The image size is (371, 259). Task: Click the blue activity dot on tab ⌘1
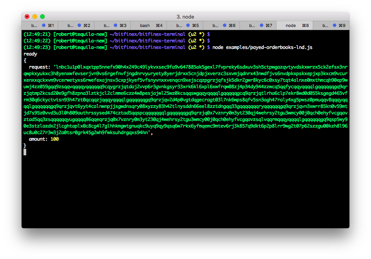[x=44, y=25]
